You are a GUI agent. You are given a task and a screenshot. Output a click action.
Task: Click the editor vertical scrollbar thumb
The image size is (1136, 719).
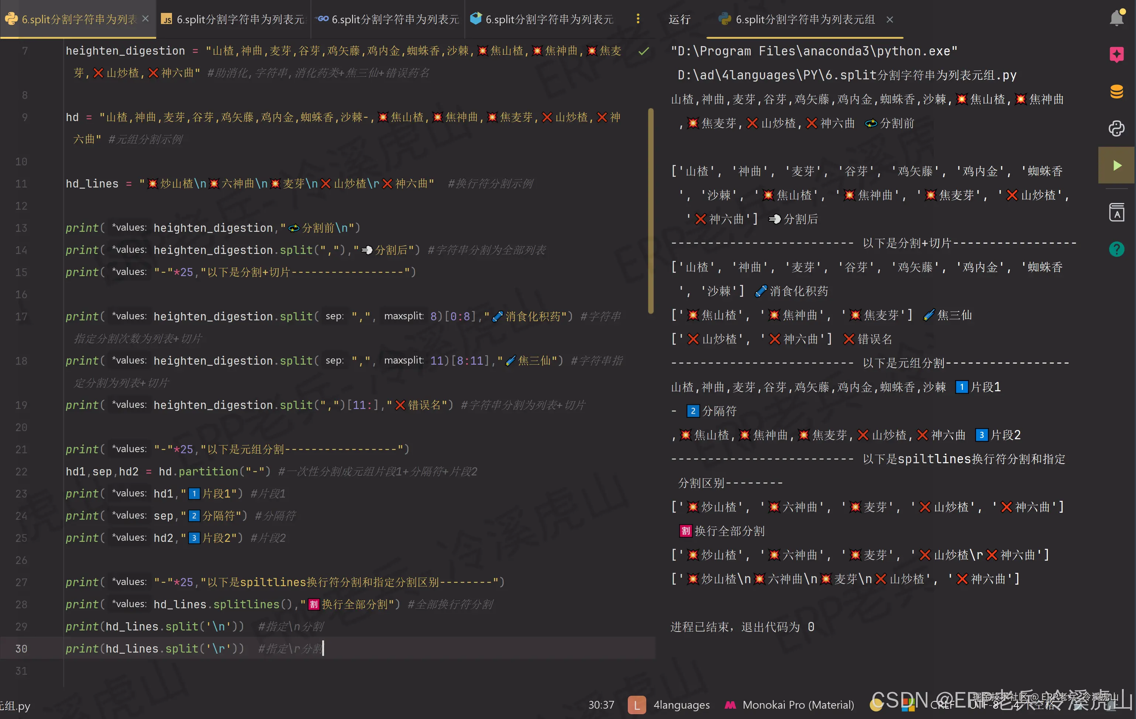(x=651, y=211)
